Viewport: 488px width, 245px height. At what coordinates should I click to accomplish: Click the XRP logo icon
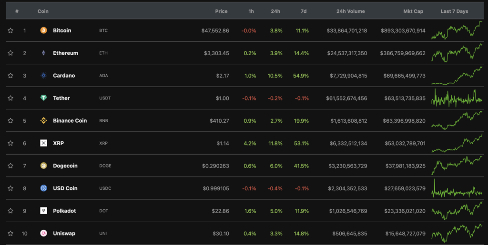[43, 143]
